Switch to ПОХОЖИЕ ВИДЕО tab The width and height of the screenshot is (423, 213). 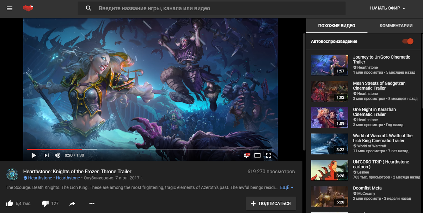tap(337, 26)
